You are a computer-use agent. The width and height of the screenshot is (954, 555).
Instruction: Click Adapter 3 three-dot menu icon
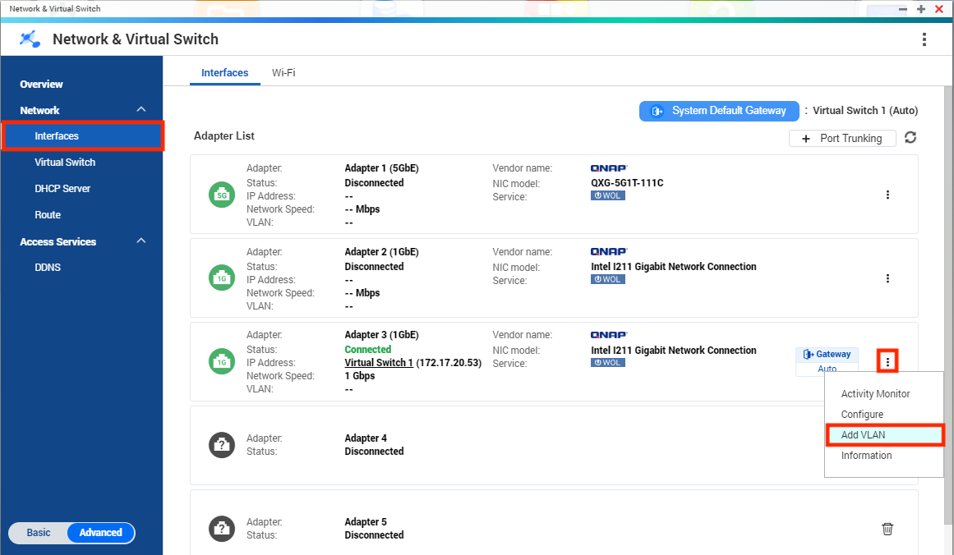coord(887,361)
